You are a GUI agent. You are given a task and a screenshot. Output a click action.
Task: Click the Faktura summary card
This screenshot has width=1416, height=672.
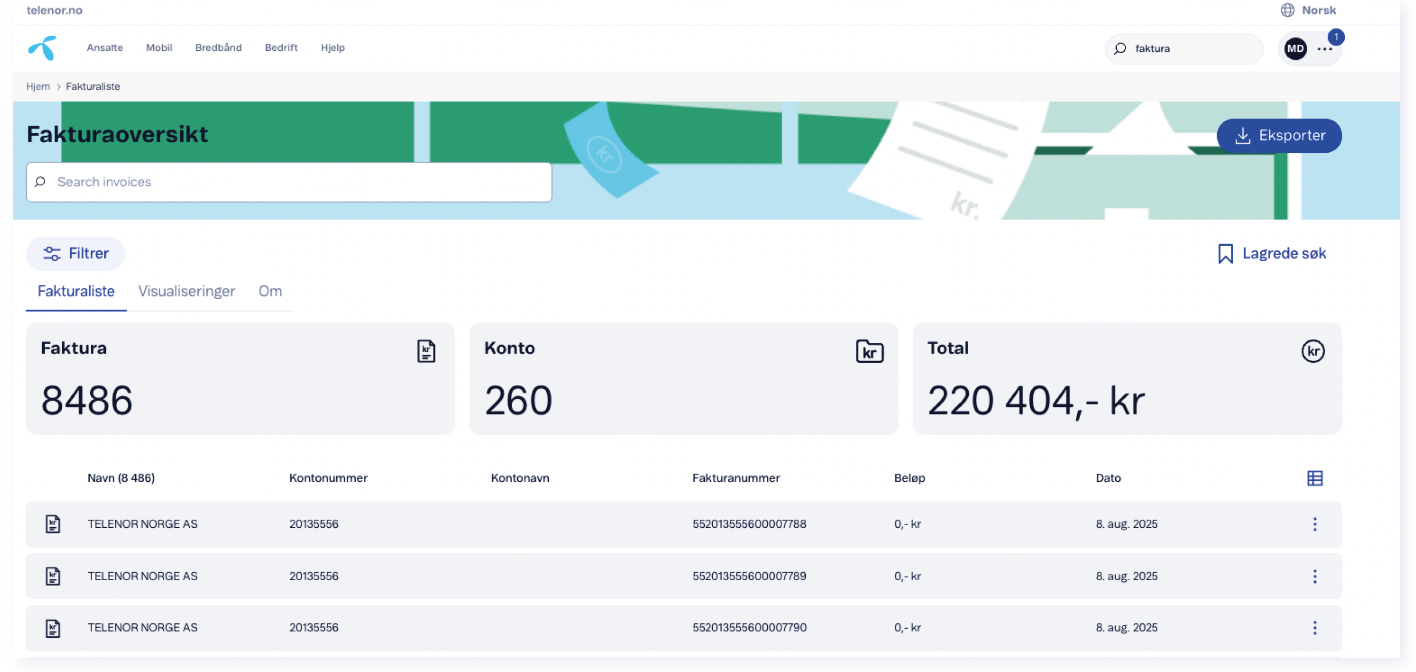(x=240, y=379)
